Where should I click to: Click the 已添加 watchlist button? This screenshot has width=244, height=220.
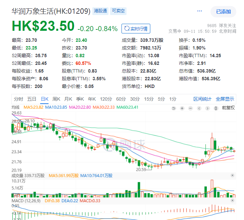223,12
